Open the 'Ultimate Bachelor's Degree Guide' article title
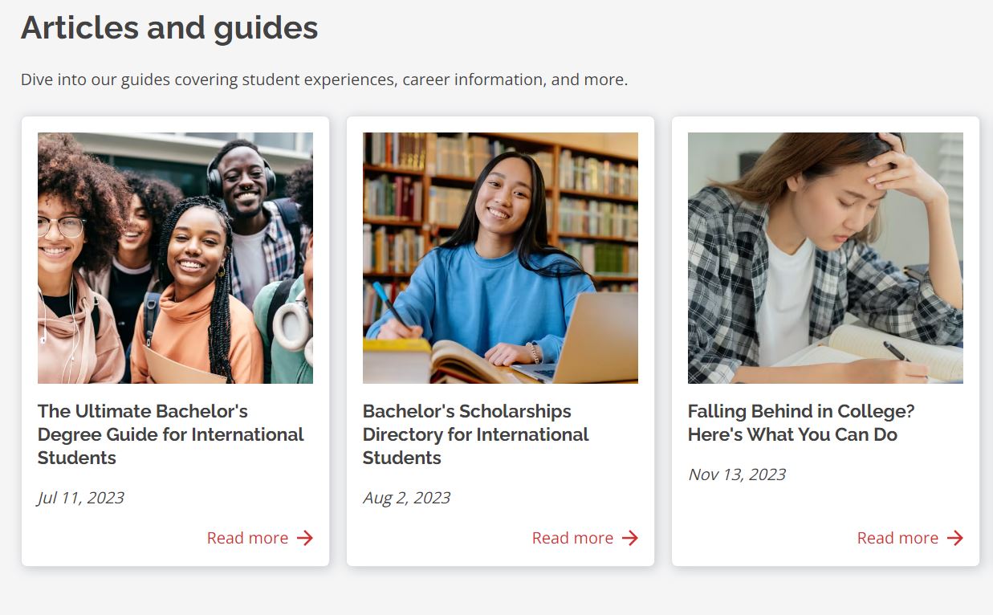The height and width of the screenshot is (615, 993). point(170,434)
